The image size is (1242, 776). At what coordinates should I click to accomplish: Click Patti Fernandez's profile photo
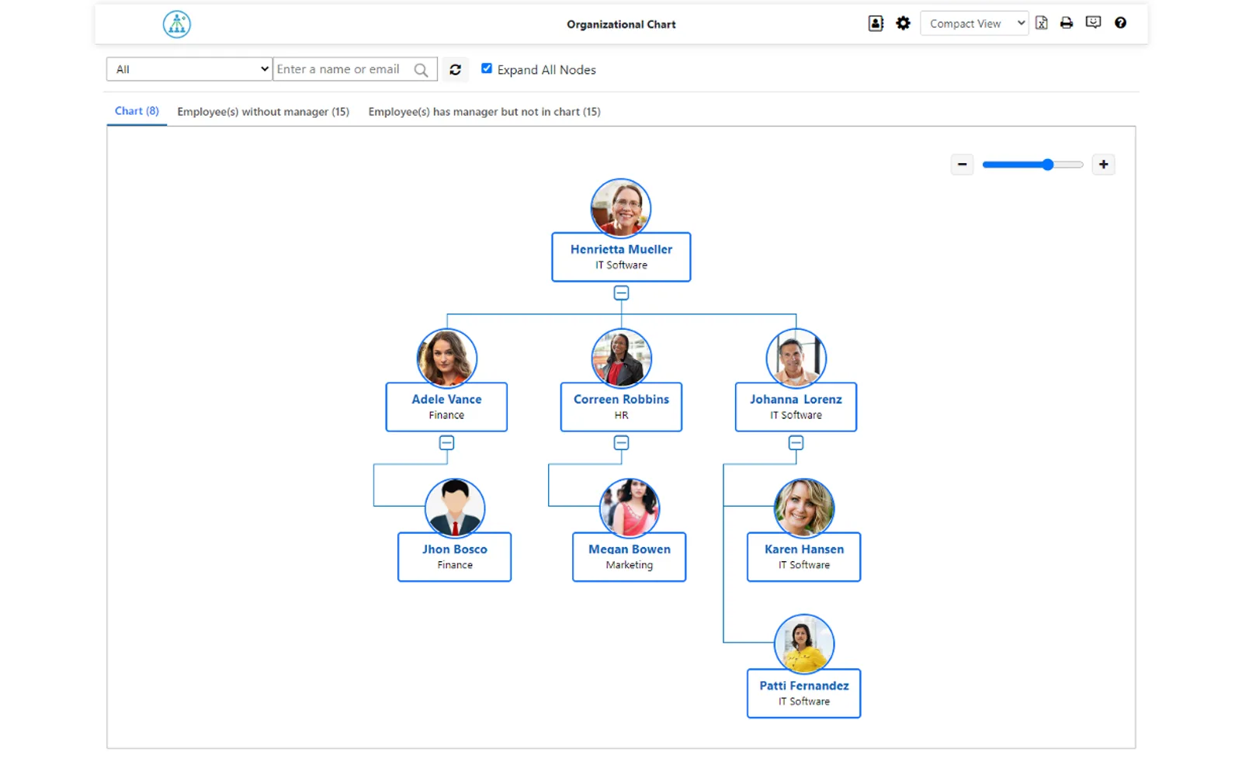(x=804, y=644)
